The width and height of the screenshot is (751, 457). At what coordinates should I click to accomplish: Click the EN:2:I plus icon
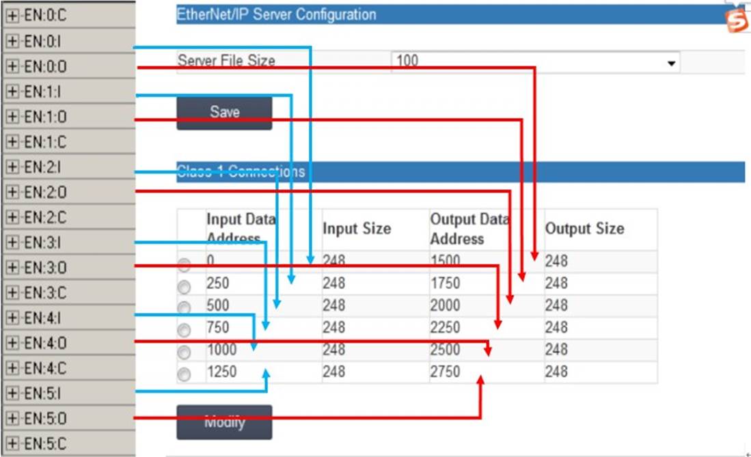tap(12, 167)
